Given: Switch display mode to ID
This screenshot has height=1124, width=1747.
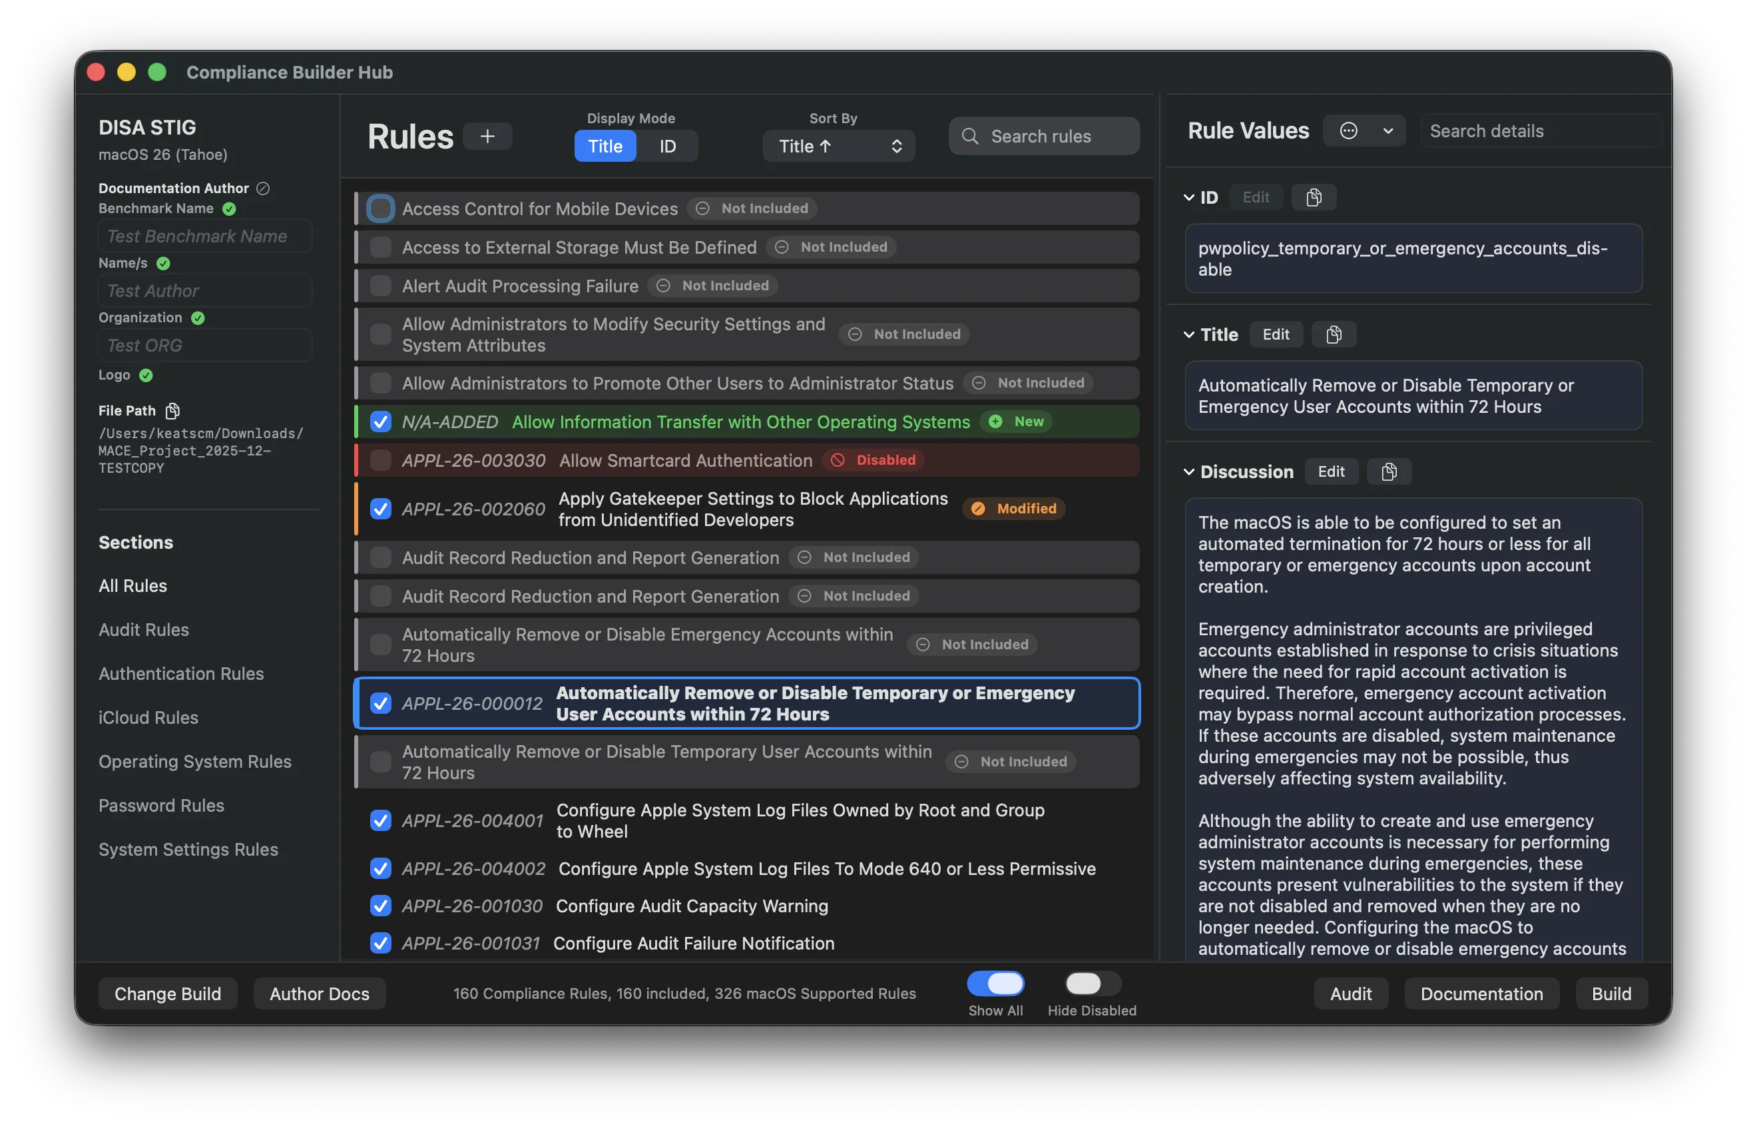Looking at the screenshot, I should coord(668,146).
